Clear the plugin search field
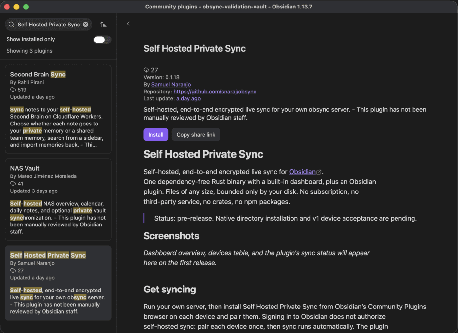Image resolution: width=458 pixels, height=333 pixels. coord(85,25)
